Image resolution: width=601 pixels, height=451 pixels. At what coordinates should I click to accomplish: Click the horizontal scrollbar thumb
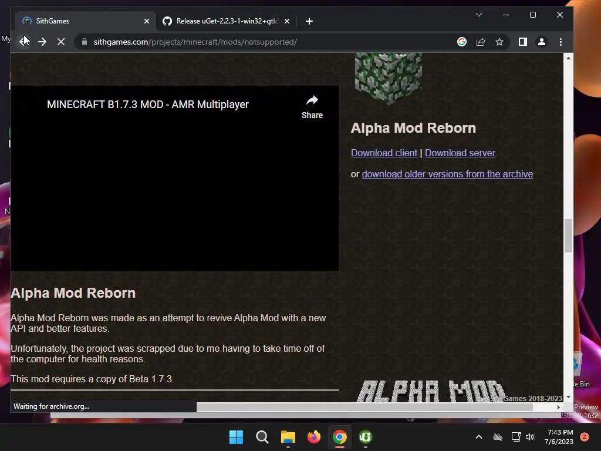point(364,407)
